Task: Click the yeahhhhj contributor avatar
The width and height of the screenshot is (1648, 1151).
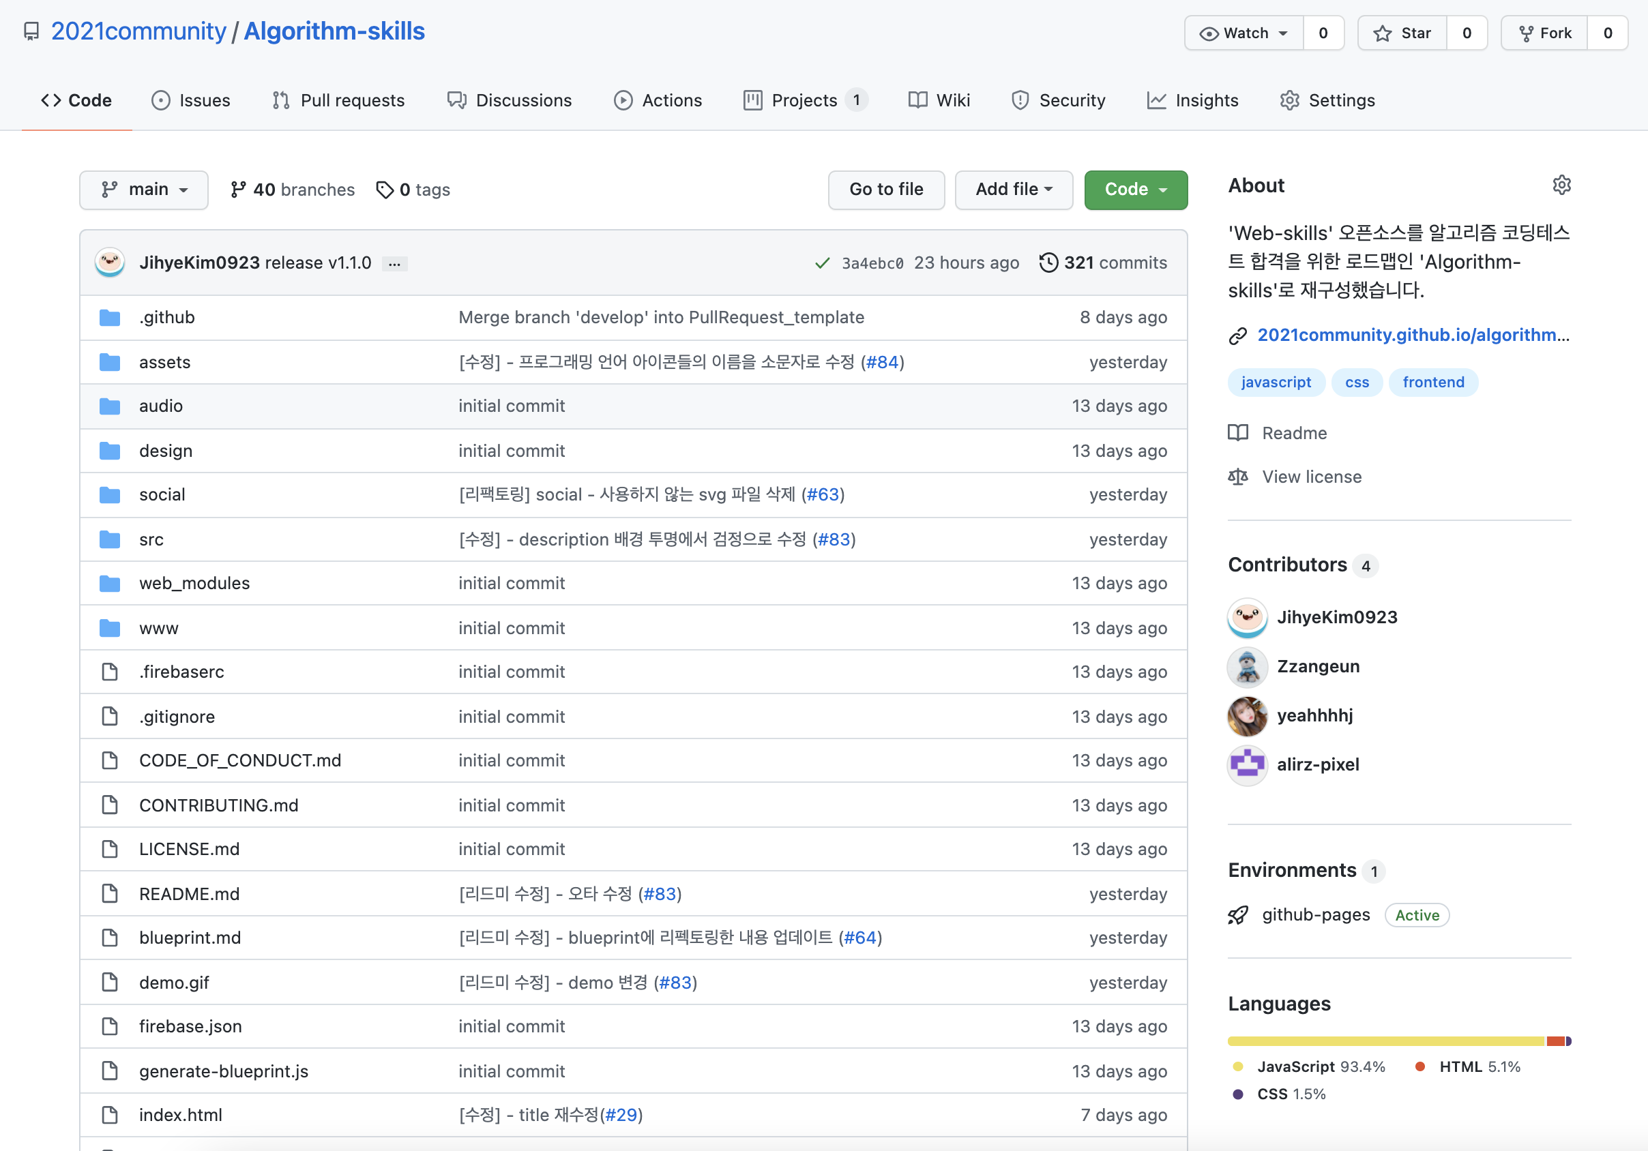Action: pyautogui.click(x=1248, y=715)
